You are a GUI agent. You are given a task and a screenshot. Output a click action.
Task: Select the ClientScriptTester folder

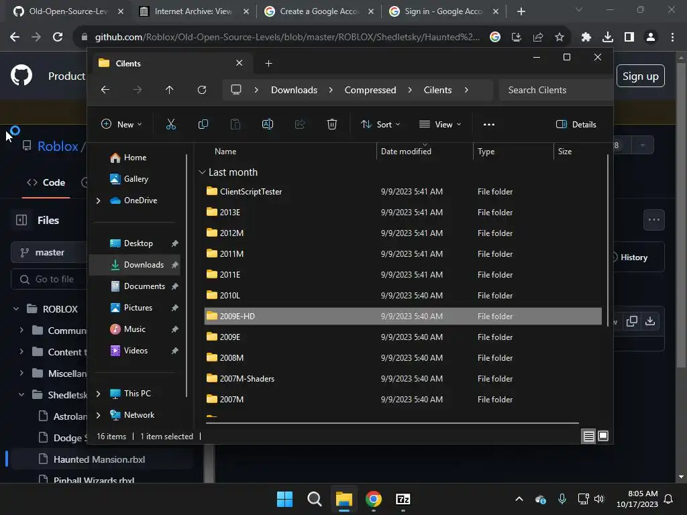coord(403,191)
